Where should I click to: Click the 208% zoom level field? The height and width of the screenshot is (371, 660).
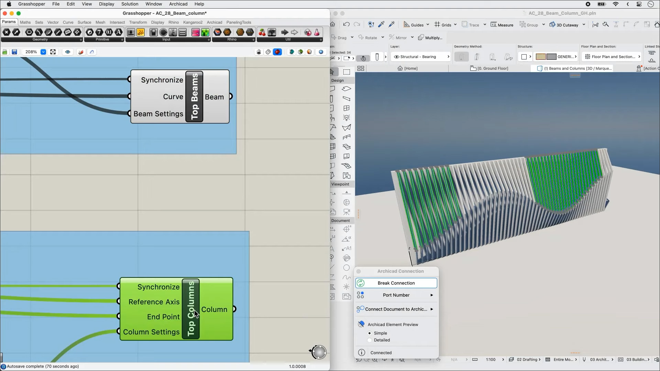click(31, 52)
